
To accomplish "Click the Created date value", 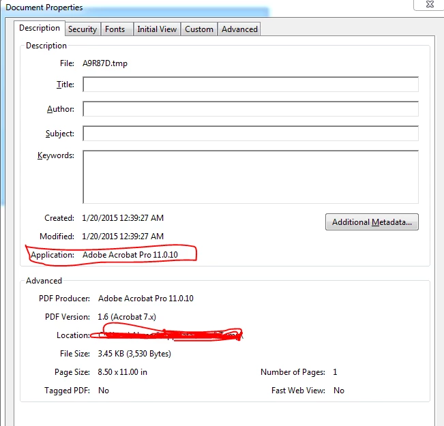I will tap(123, 218).
